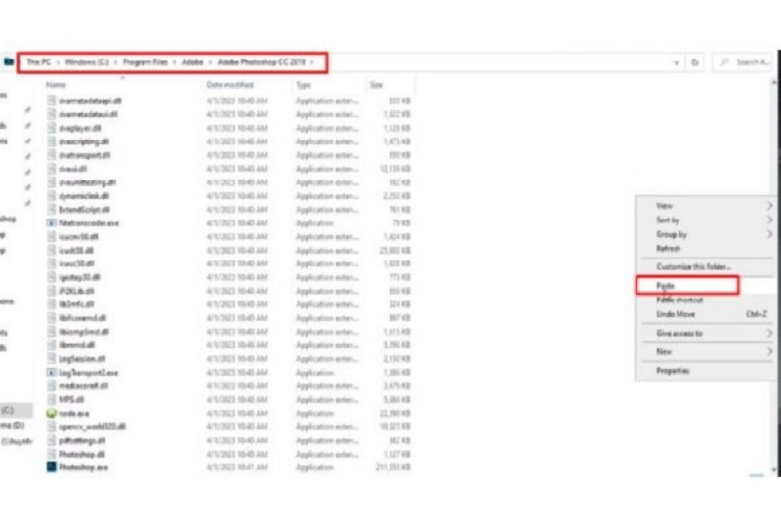Go to Windows (C:) breadcrumb
Image resolution: width=781 pixels, height=520 pixels.
[87, 62]
